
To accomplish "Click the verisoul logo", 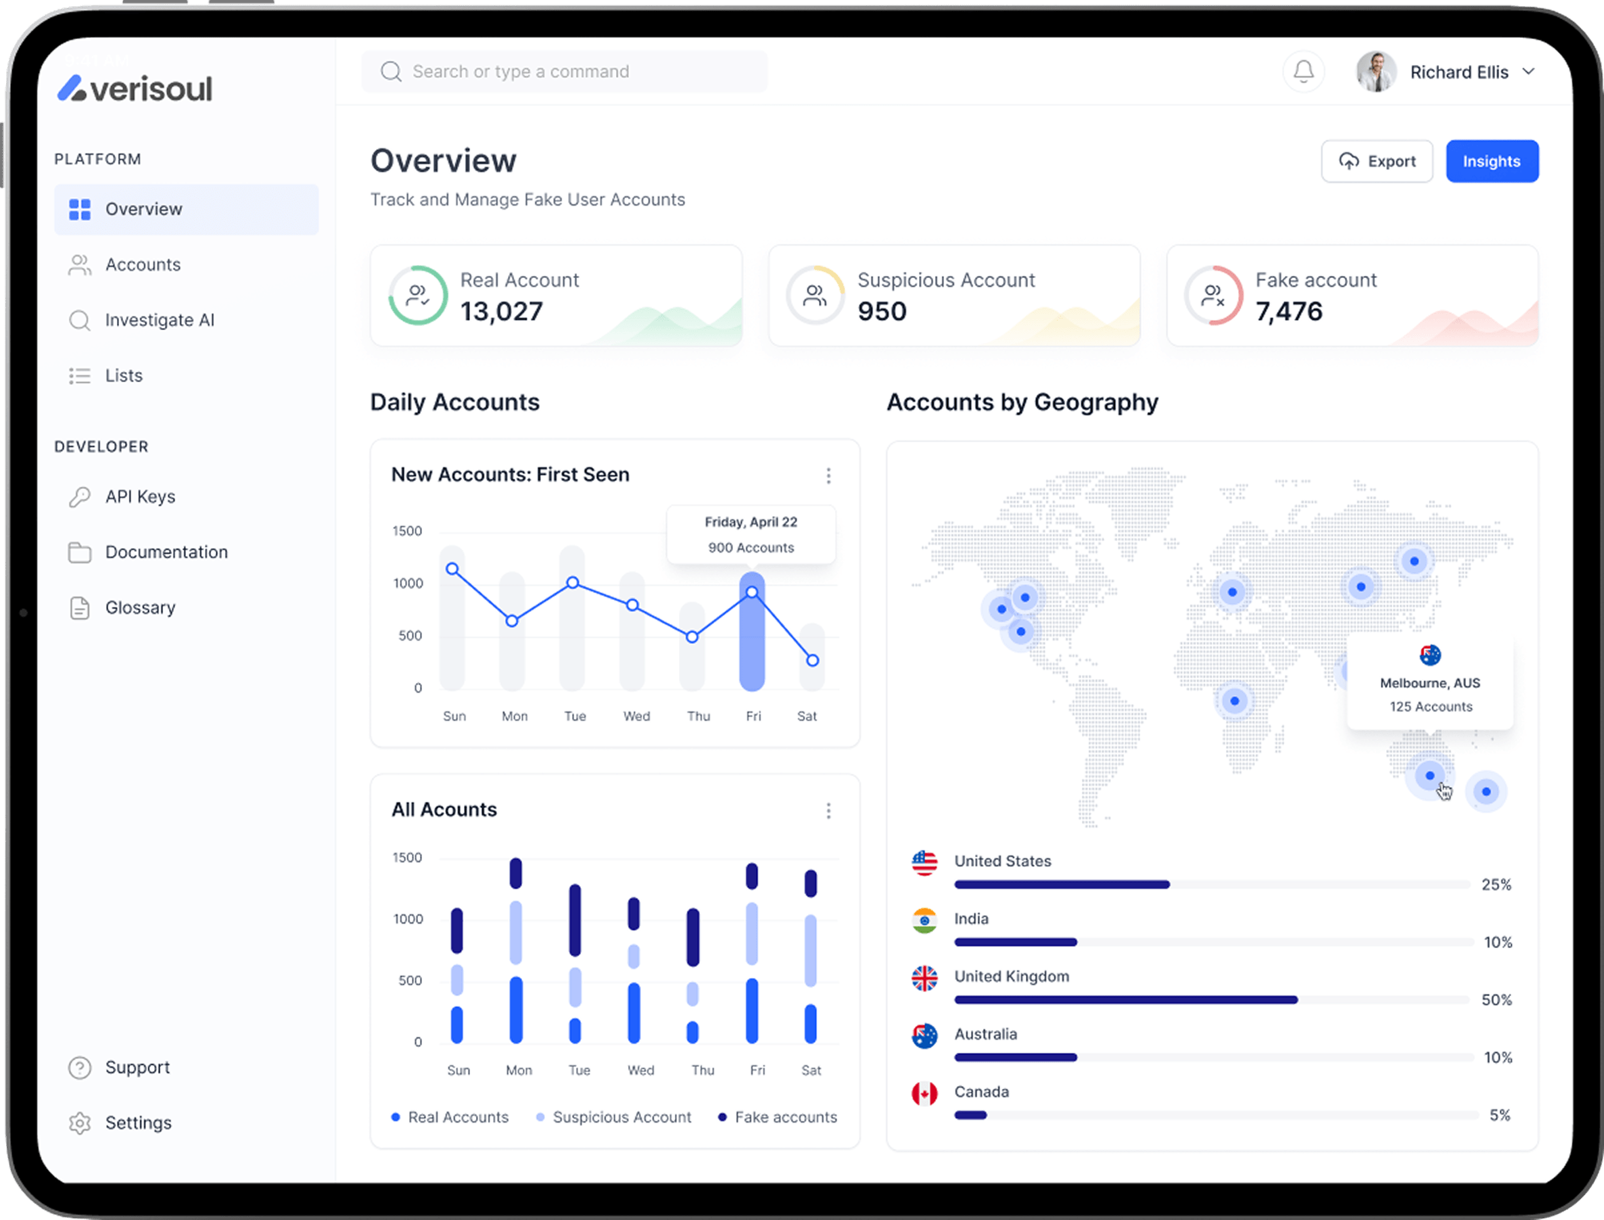I will click(x=135, y=89).
